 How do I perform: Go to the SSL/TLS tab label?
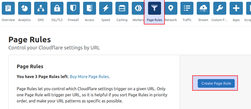[x=57, y=20]
